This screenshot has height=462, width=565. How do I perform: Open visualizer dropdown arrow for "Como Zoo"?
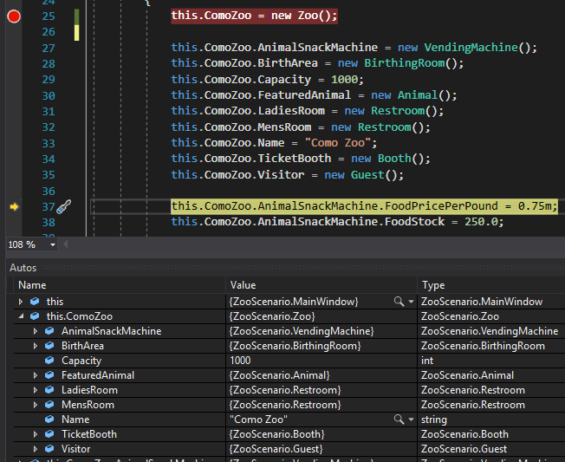point(409,420)
